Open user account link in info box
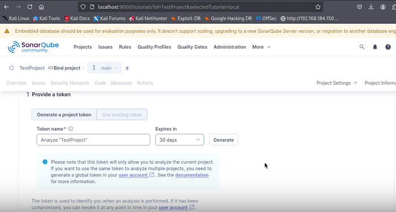 (136, 175)
